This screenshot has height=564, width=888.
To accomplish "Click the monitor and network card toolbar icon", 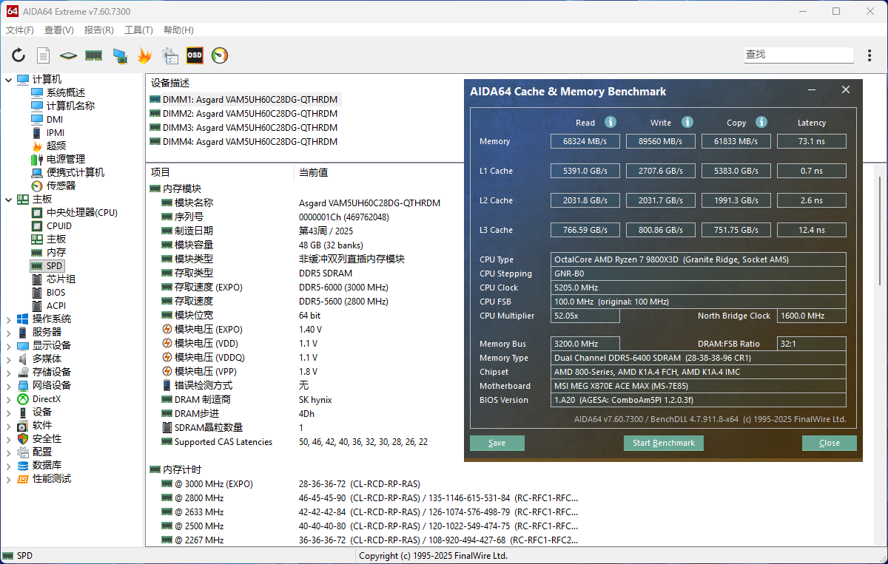I will pyautogui.click(x=119, y=55).
